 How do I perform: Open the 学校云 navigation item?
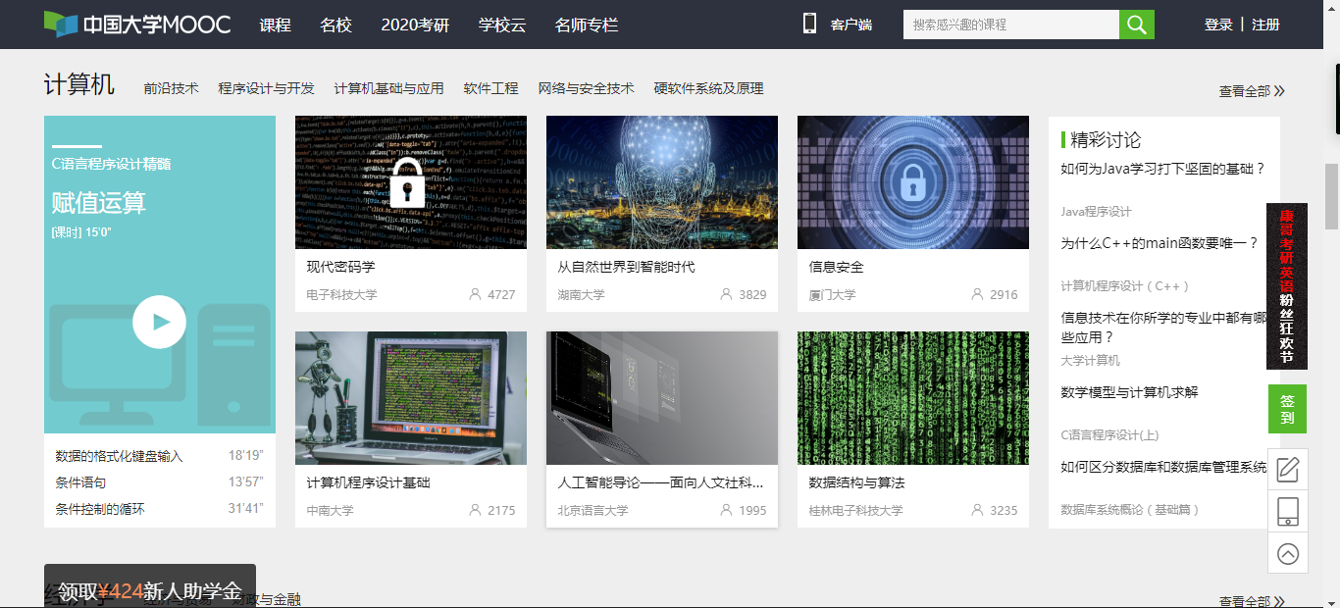[502, 25]
